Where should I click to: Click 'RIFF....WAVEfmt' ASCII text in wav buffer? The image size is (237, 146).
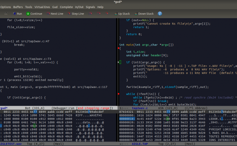coord(89,115)
